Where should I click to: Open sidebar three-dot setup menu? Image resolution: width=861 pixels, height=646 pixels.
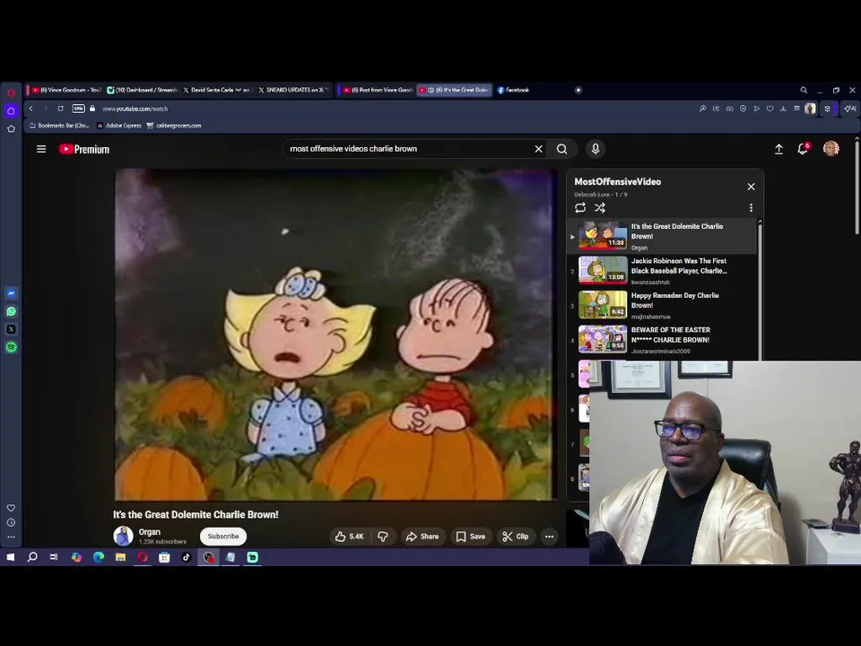click(11, 537)
